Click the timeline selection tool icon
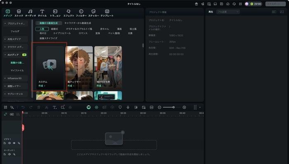The width and height of the screenshot is (289, 164). click(12, 107)
